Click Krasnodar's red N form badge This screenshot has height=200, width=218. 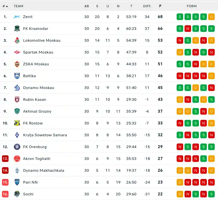coord(188,29)
